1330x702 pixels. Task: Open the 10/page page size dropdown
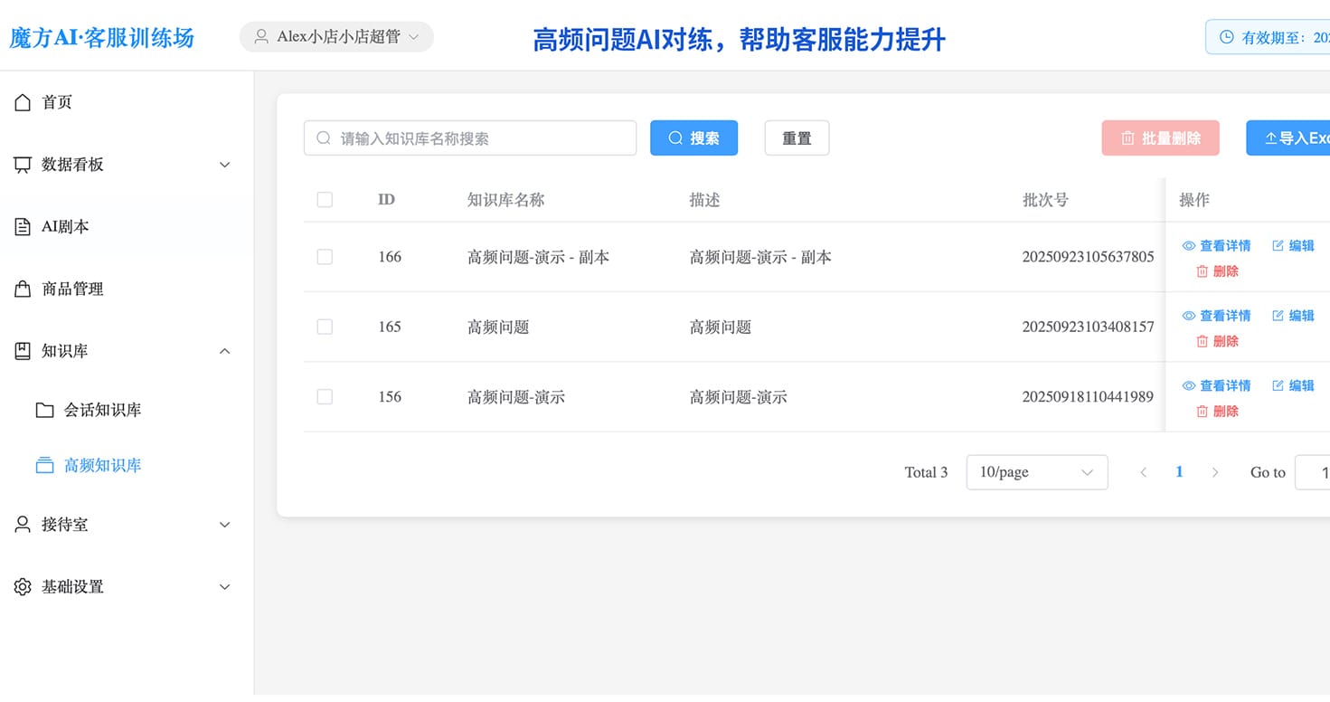coord(1036,472)
